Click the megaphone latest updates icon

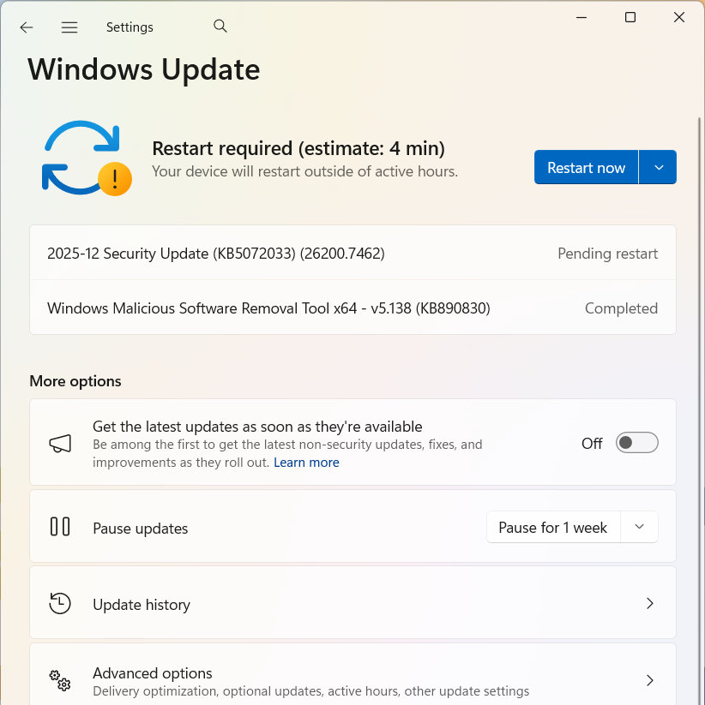coord(60,444)
